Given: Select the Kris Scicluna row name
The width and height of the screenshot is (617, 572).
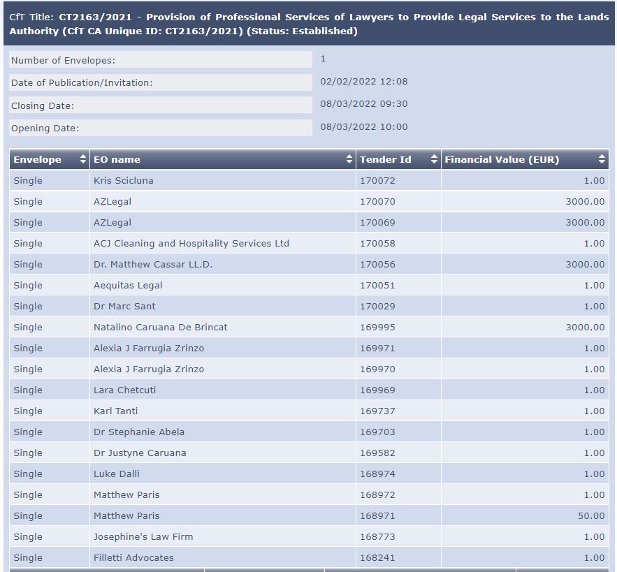Looking at the screenshot, I should [124, 180].
